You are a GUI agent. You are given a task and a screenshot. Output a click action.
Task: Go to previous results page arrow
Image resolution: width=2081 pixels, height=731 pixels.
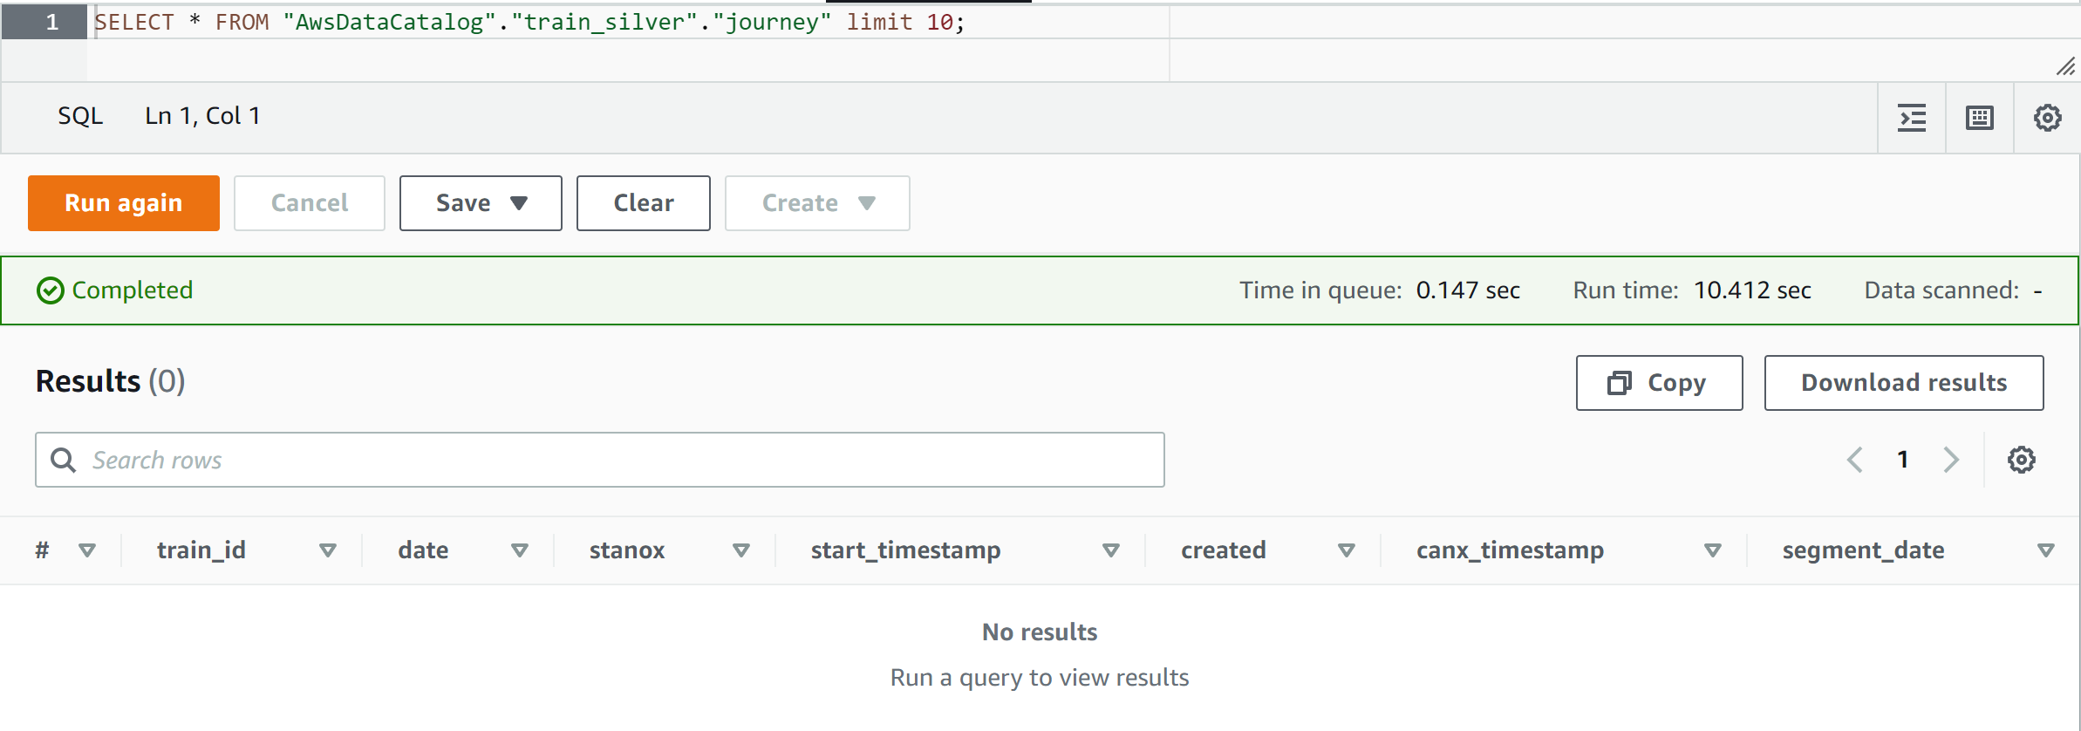pos(1855,460)
